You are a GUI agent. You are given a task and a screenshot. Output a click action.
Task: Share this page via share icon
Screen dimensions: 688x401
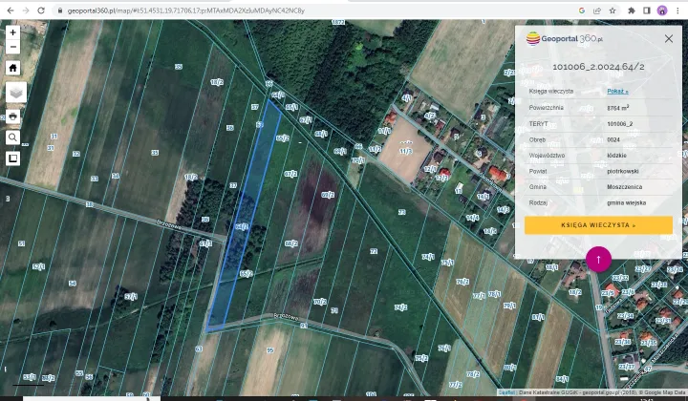click(596, 11)
